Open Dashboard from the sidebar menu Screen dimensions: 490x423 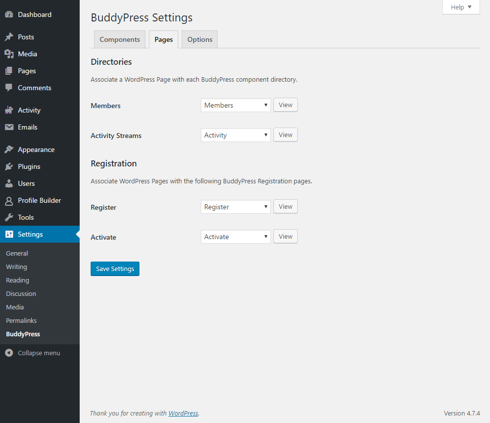[x=40, y=14]
